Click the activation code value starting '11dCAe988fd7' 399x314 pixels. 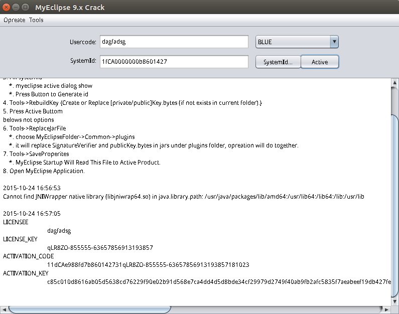click(148, 265)
